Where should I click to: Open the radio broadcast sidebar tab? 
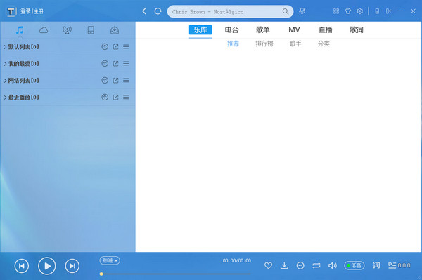[67, 30]
